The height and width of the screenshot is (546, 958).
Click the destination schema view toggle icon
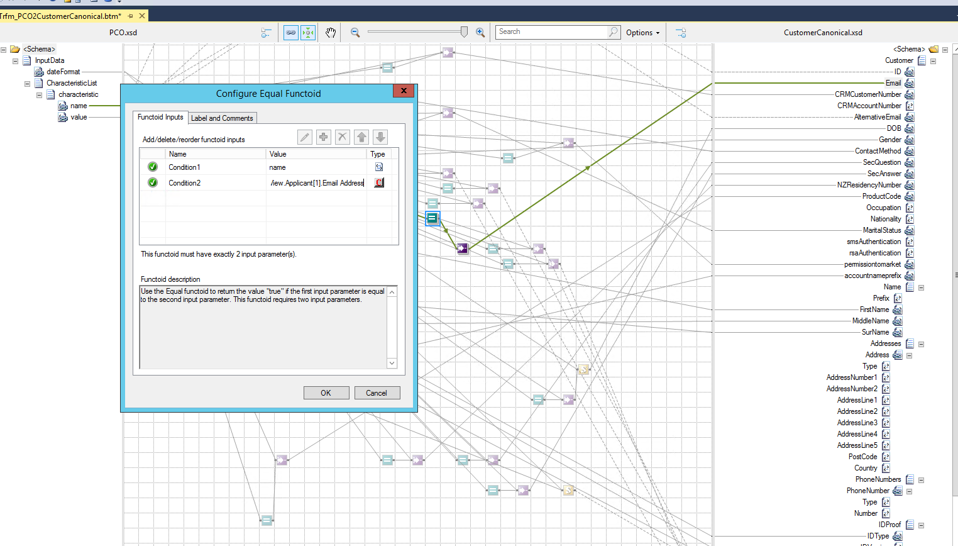(x=681, y=33)
